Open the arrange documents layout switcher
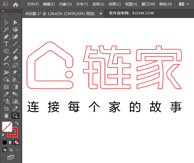The height and width of the screenshot is (163, 194). click(181, 4)
